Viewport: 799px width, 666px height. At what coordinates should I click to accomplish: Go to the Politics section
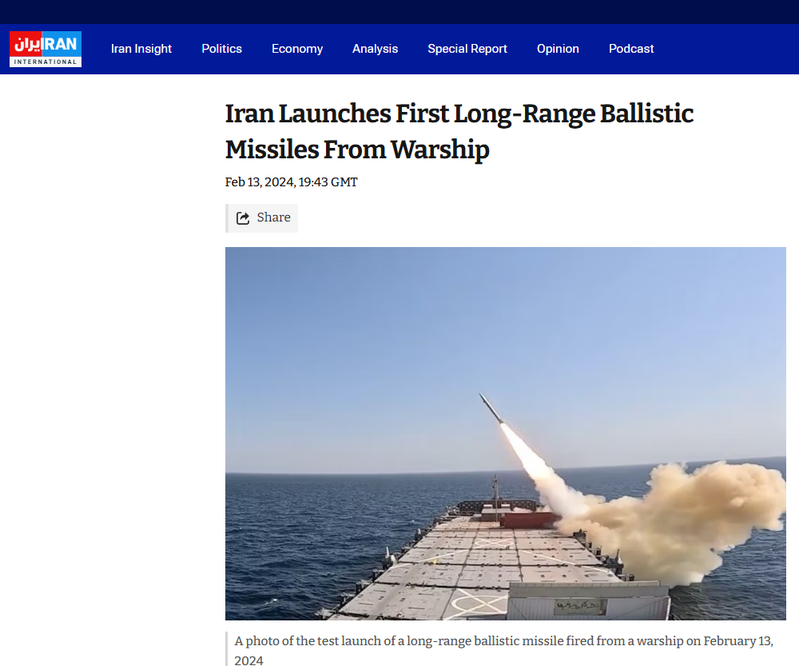click(x=221, y=49)
